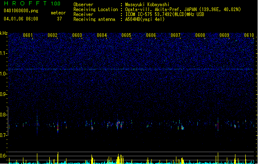Click the tall echo streak before 0609
The image size is (258, 164).
[218, 124]
